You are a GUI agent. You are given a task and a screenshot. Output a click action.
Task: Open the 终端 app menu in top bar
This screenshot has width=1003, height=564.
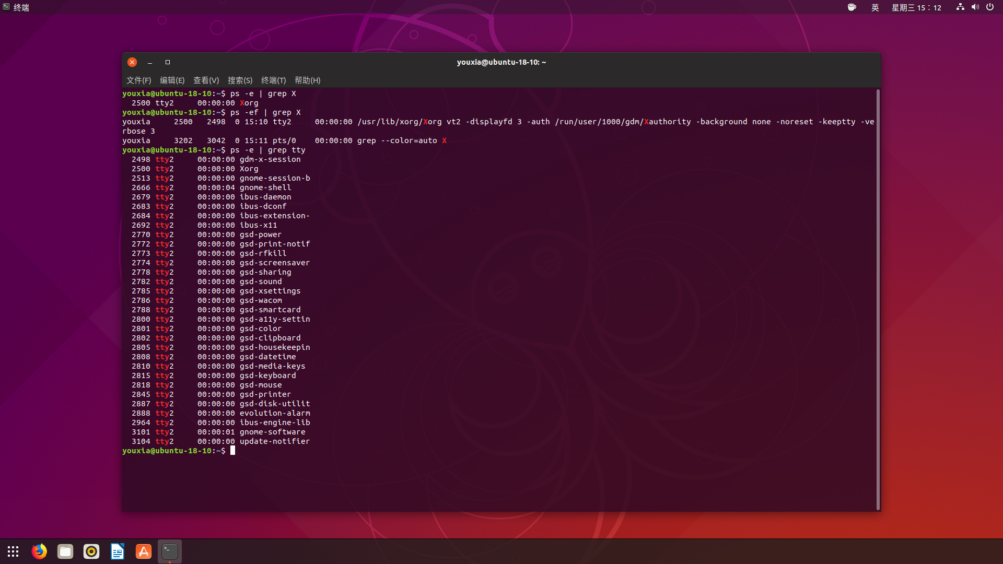pyautogui.click(x=16, y=7)
